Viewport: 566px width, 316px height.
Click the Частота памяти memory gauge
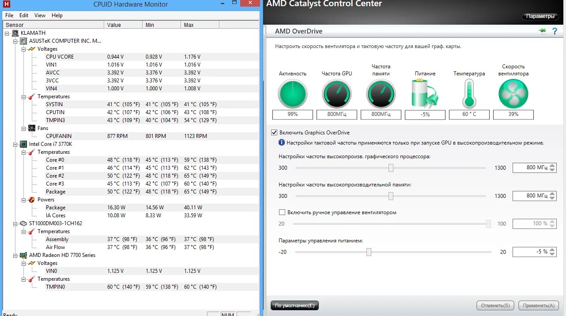click(x=381, y=93)
